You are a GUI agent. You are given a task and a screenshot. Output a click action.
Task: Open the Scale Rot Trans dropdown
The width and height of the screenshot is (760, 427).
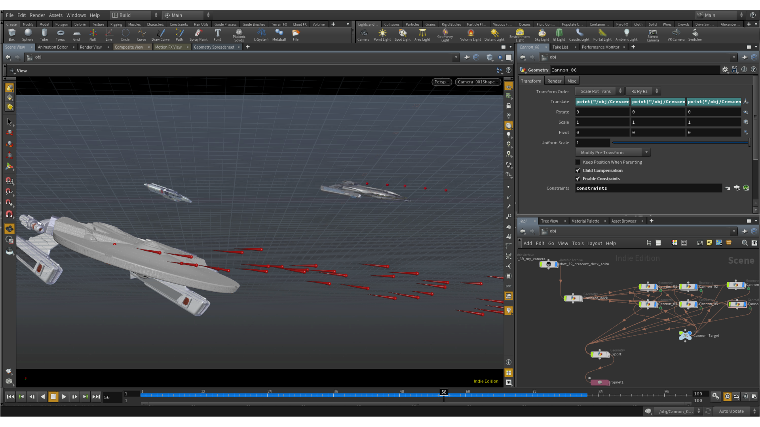click(x=599, y=91)
